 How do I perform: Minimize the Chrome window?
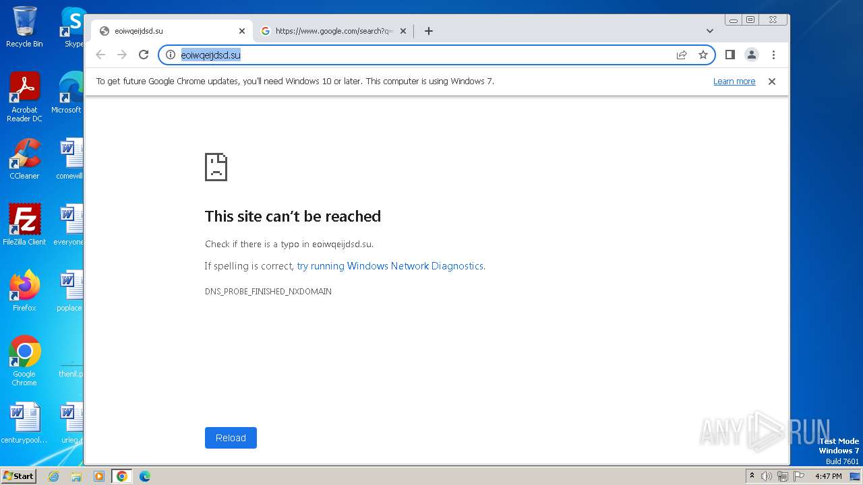pos(734,20)
